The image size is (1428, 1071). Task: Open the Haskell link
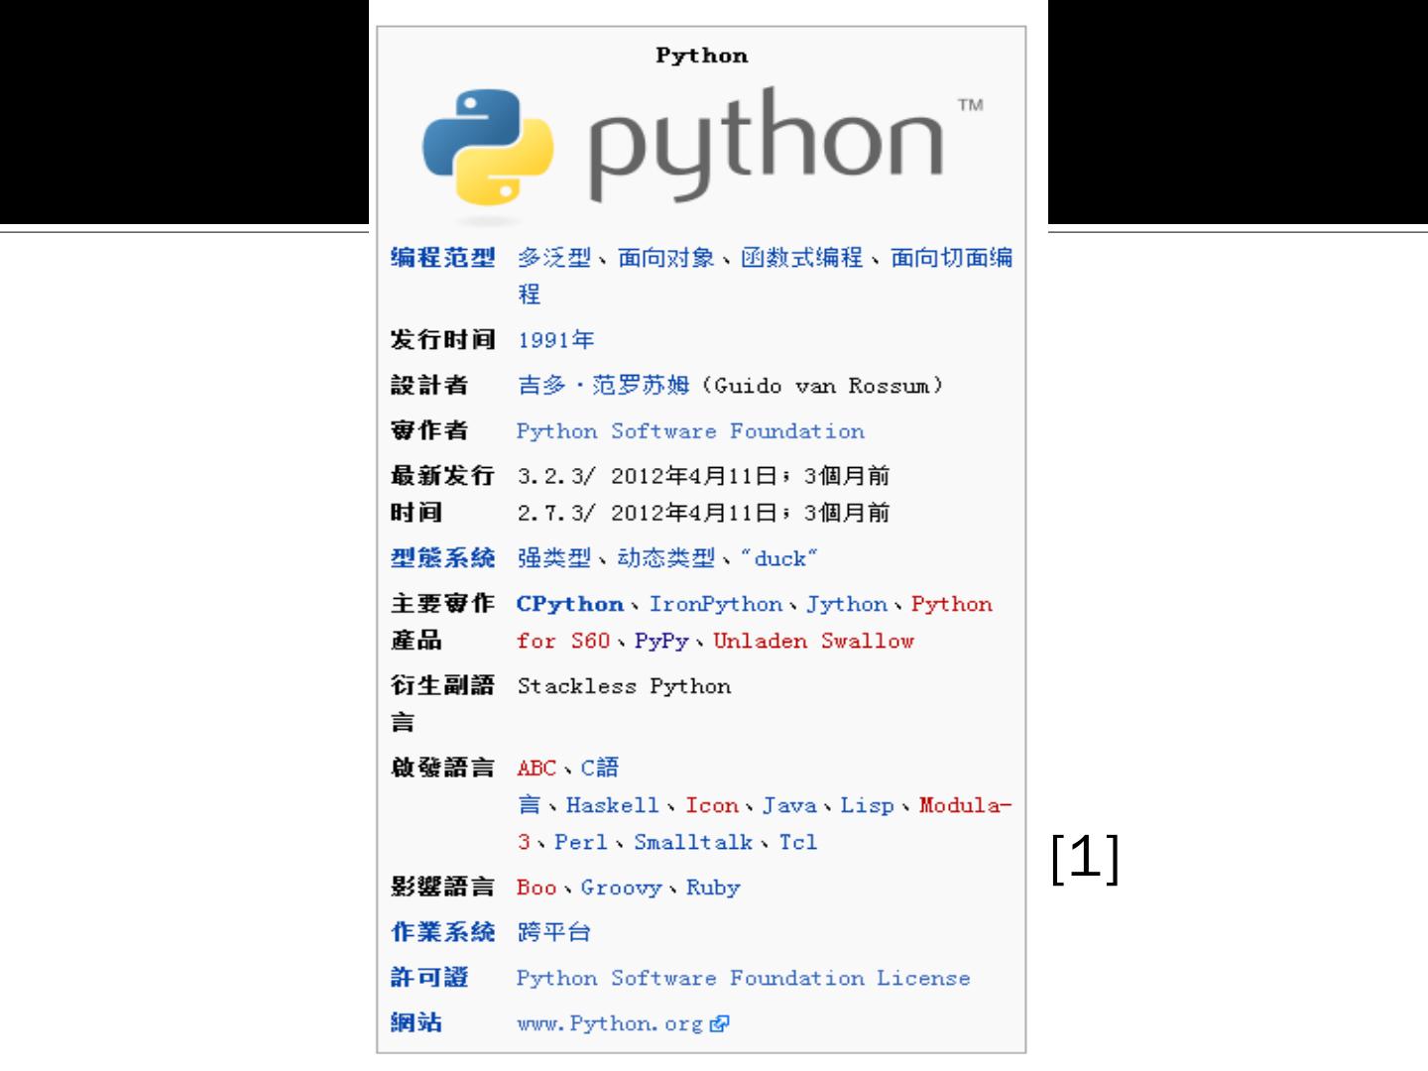click(612, 805)
